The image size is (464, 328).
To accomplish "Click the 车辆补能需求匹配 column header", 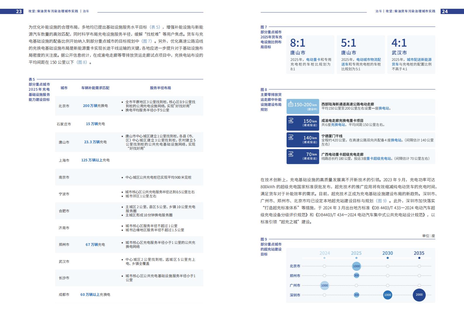I will tap(95, 88).
